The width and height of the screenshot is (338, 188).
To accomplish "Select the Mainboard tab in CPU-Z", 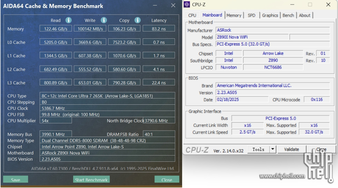I will point(212,15).
